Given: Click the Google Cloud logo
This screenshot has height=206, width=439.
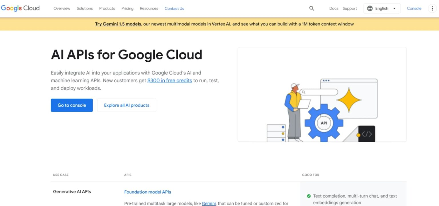Looking at the screenshot, I should [20, 8].
